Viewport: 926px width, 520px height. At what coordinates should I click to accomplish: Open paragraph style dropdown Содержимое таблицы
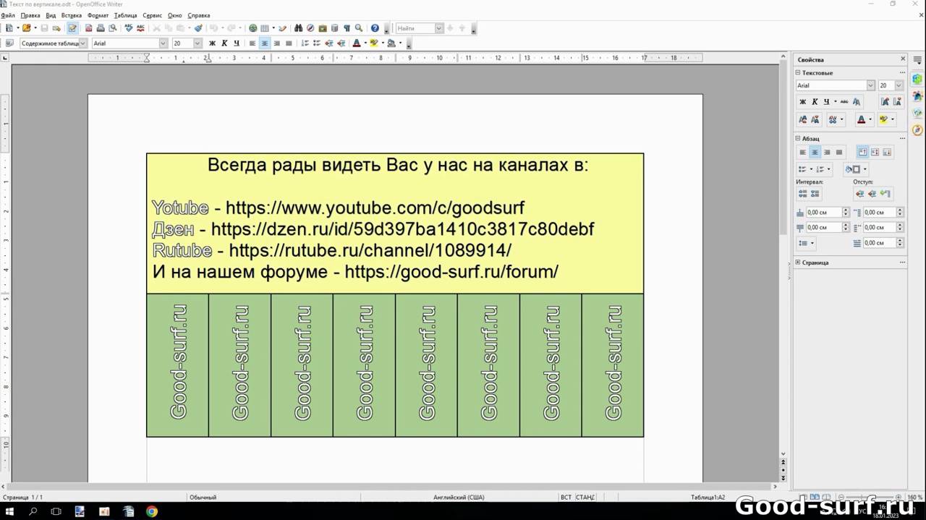(82, 43)
